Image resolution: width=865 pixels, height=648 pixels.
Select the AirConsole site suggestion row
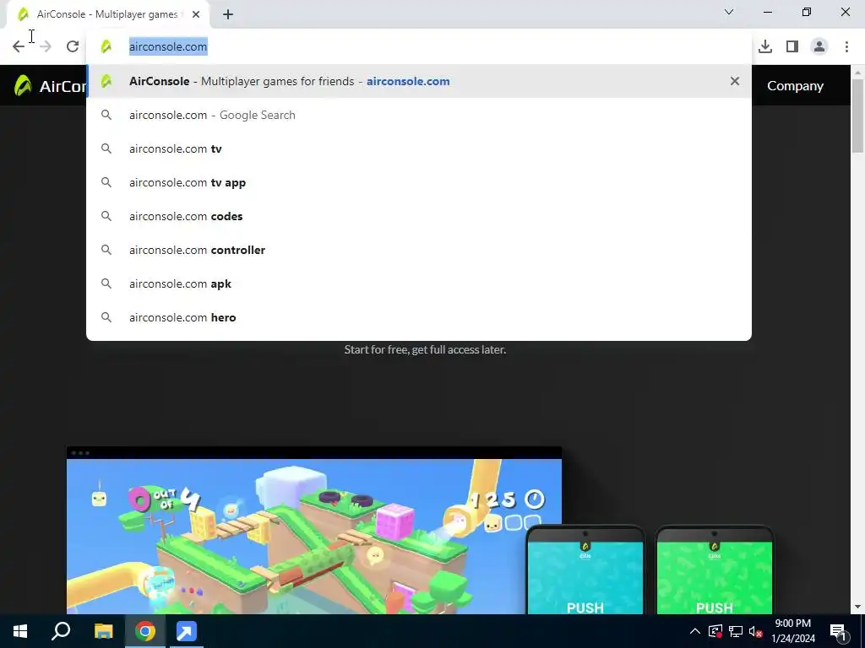(419, 81)
